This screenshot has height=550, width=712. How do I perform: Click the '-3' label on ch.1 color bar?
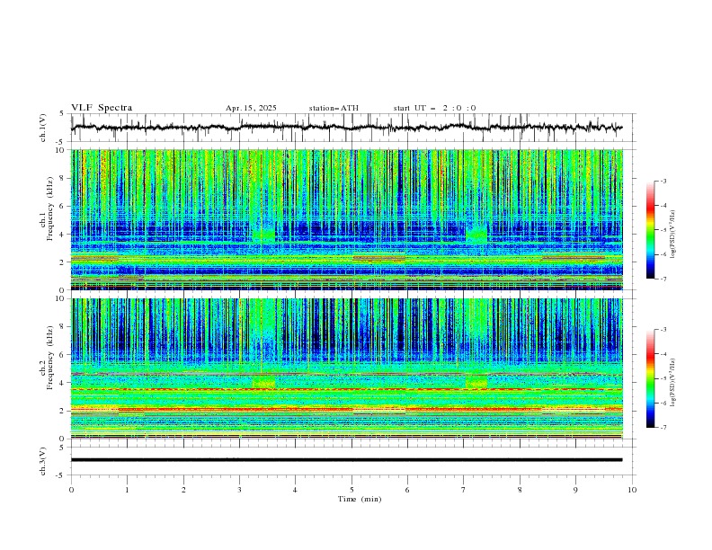click(x=663, y=181)
